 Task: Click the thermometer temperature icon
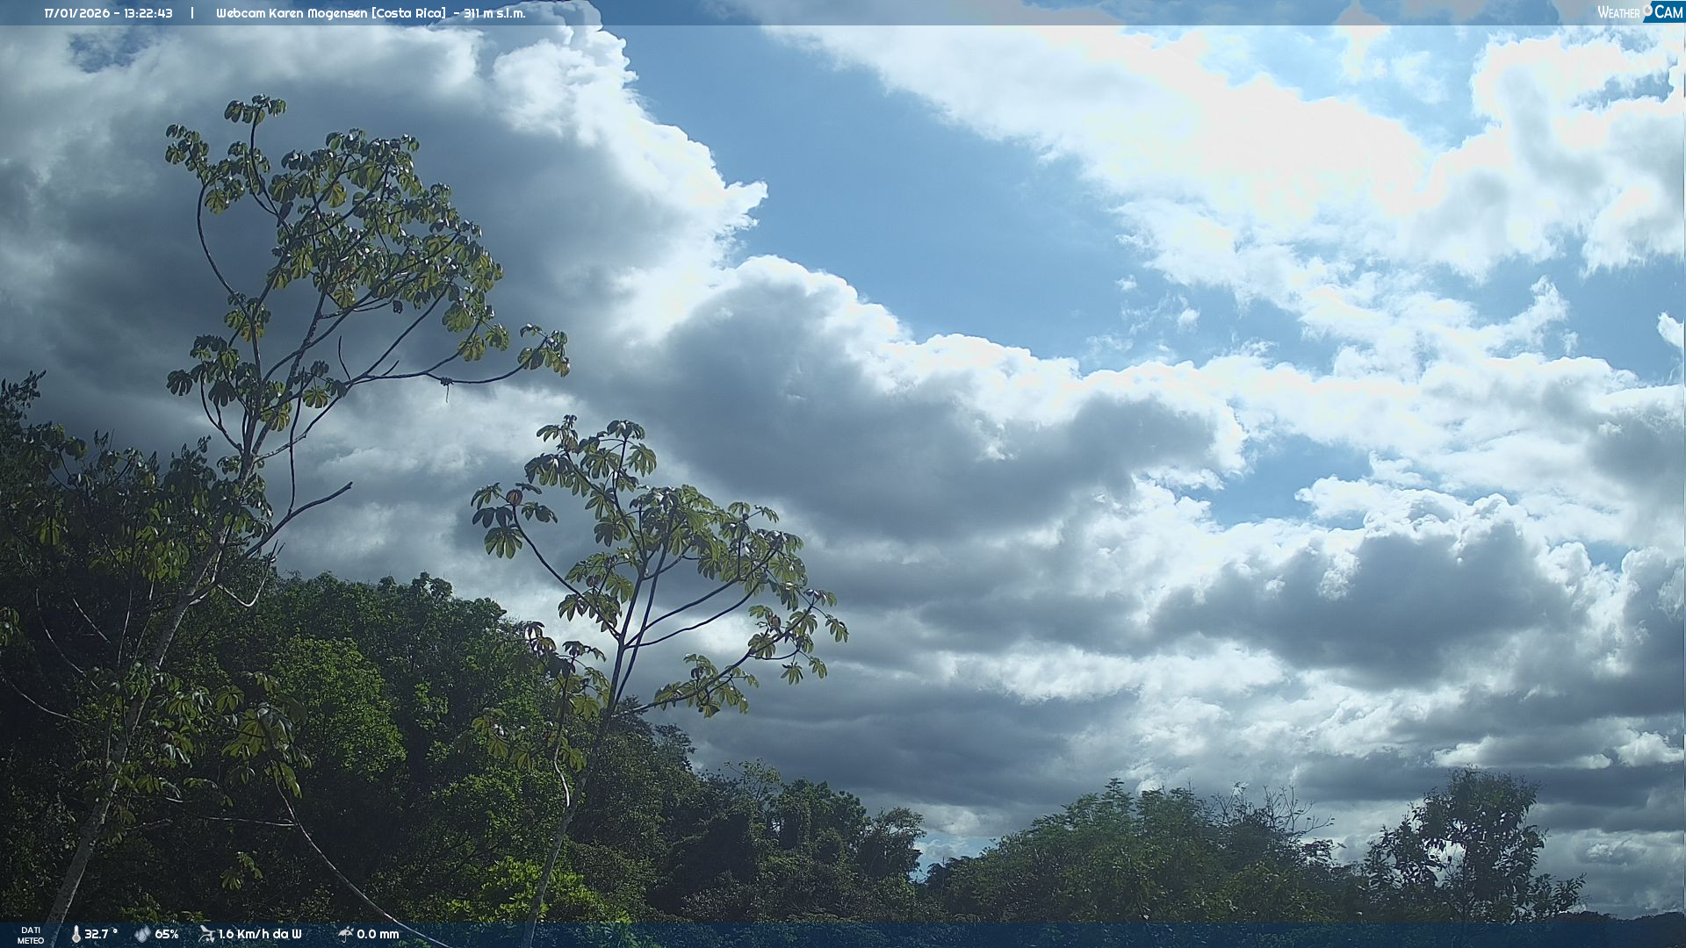[x=76, y=935]
